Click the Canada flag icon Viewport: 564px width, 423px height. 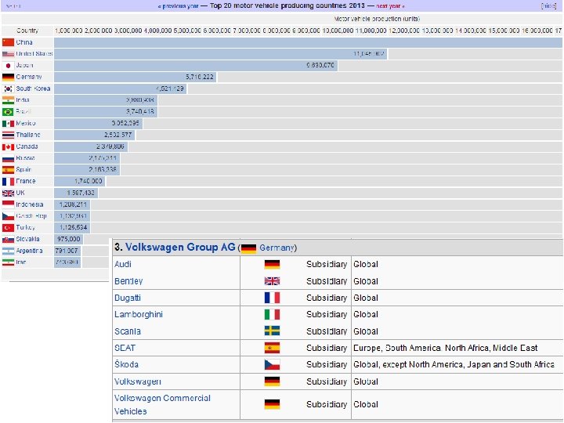[x=8, y=146]
